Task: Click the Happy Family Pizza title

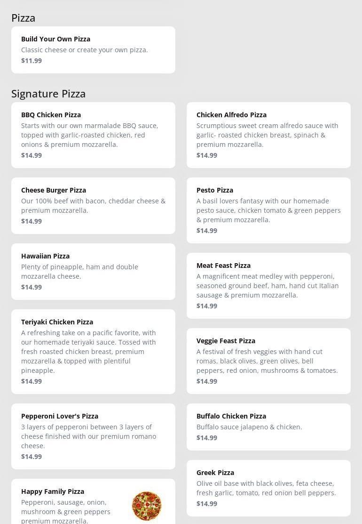Action: click(53, 492)
